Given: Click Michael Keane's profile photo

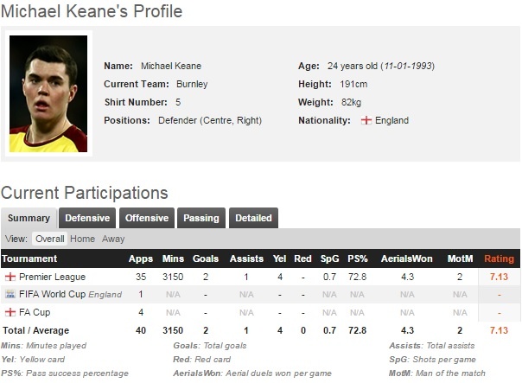Looking at the screenshot, I should 48,93.
